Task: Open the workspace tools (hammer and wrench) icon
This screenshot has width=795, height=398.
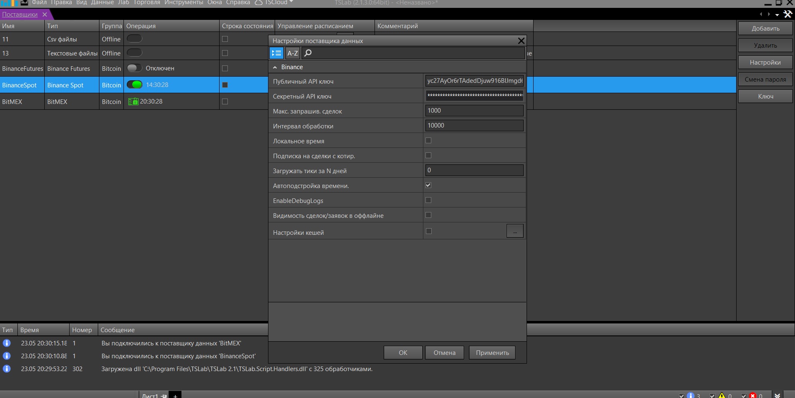Action: coord(788,14)
